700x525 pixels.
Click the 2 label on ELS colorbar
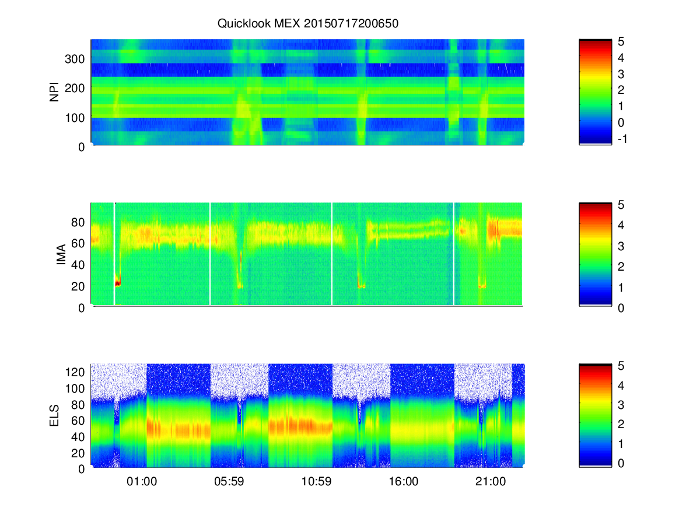coord(621,424)
